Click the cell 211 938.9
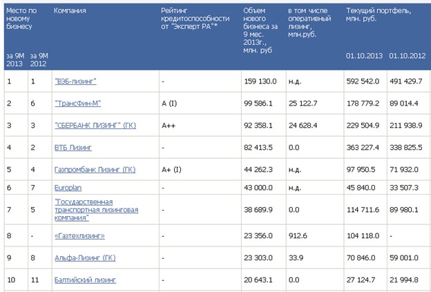Viewport: 431px width, 292px height. click(406, 125)
